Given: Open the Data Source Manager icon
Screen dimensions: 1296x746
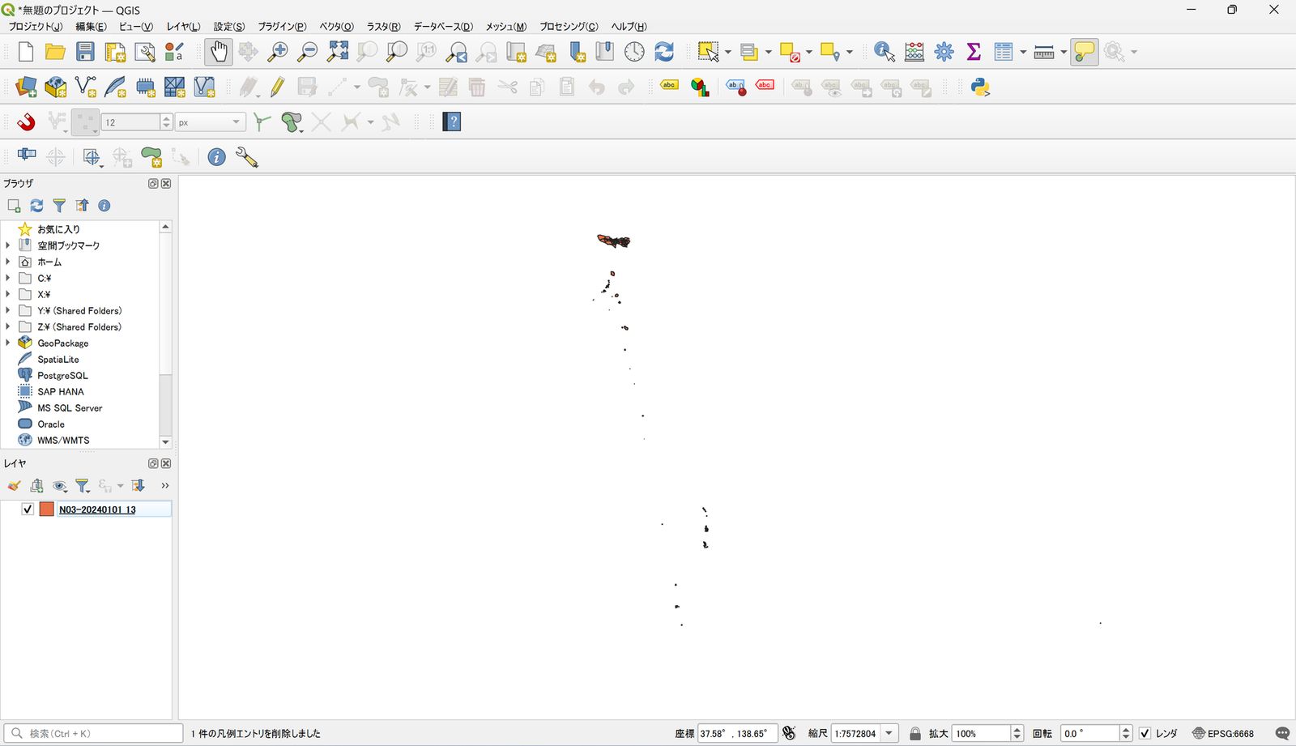Looking at the screenshot, I should click(26, 87).
